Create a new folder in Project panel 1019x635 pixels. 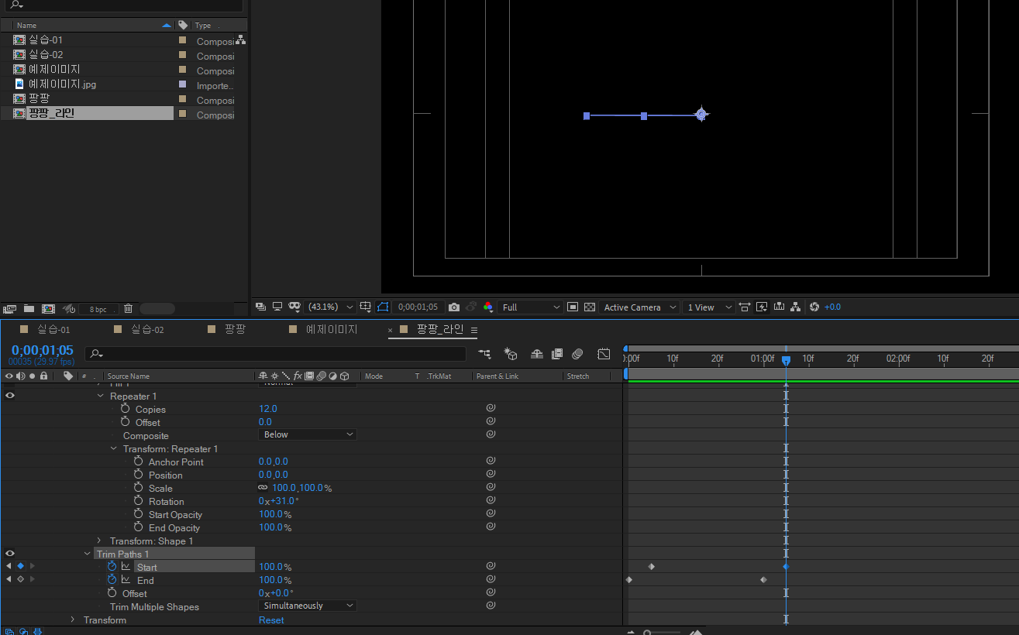[29, 308]
